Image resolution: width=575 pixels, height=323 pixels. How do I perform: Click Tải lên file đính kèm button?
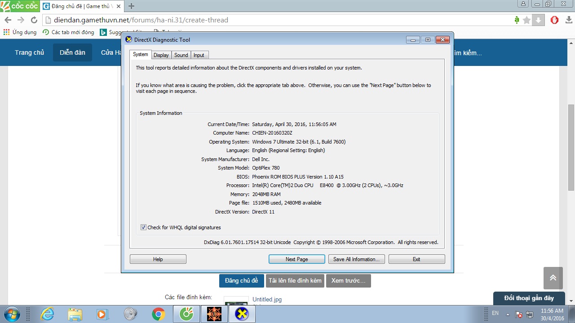[295, 281]
